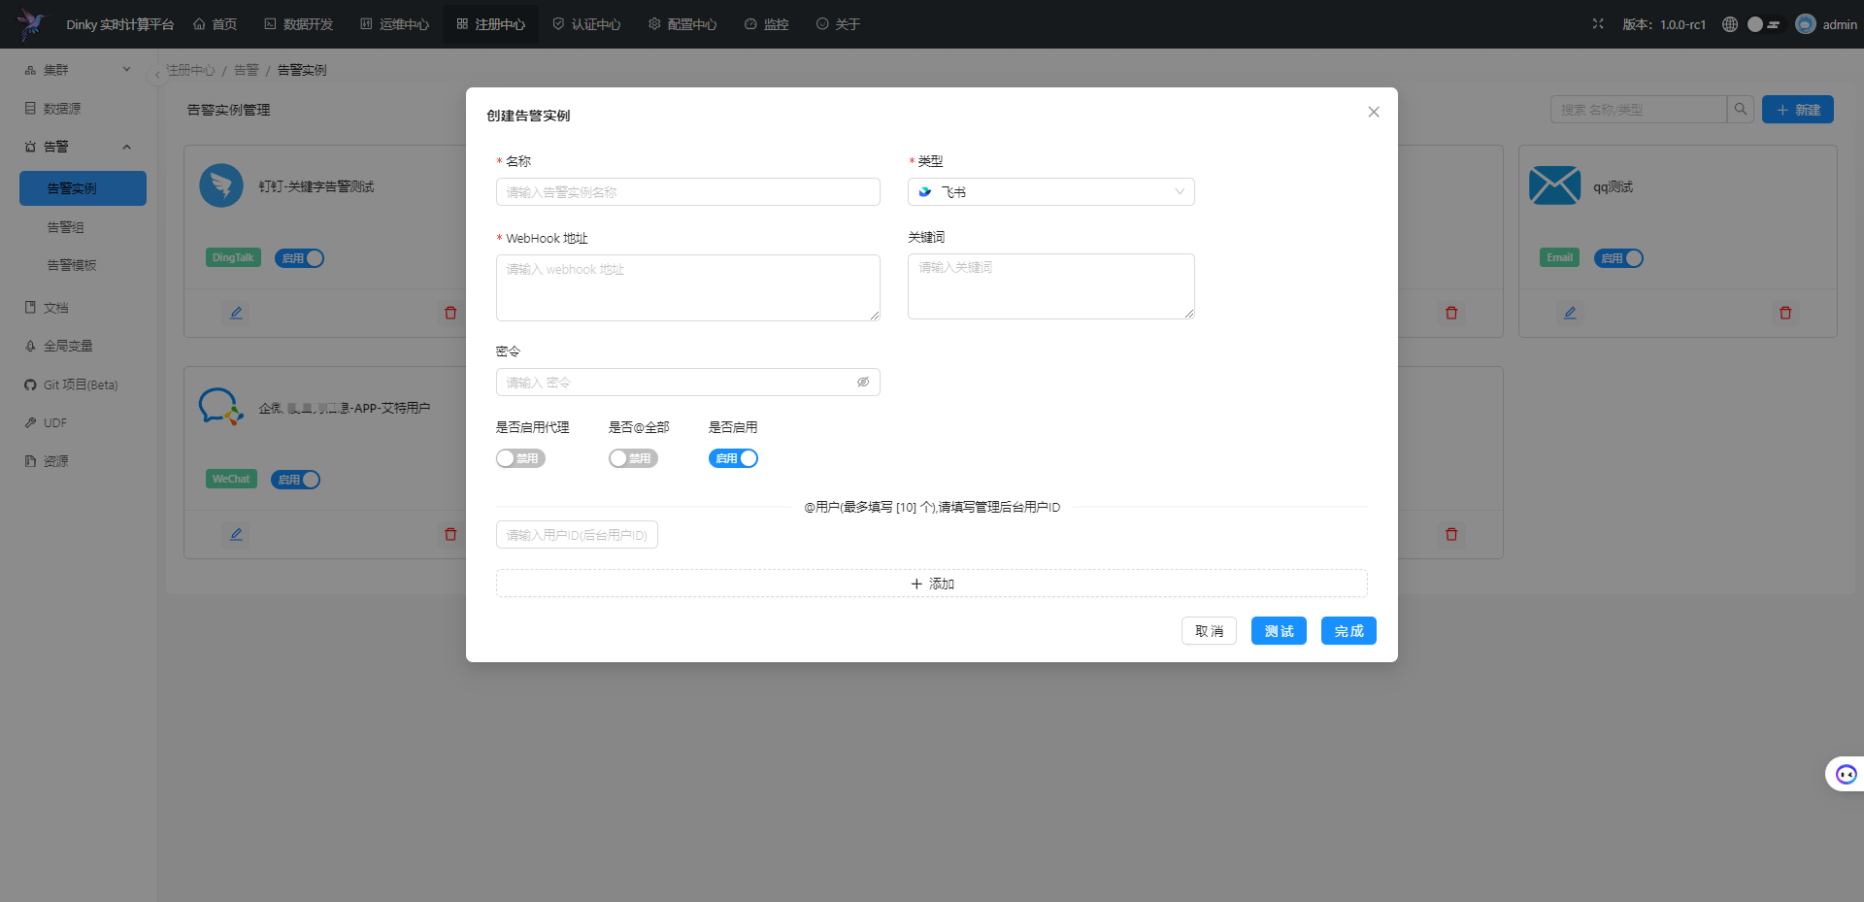Screen dimensions: 1864x902
Task: Click the 添加 dashed button
Action: point(932,584)
